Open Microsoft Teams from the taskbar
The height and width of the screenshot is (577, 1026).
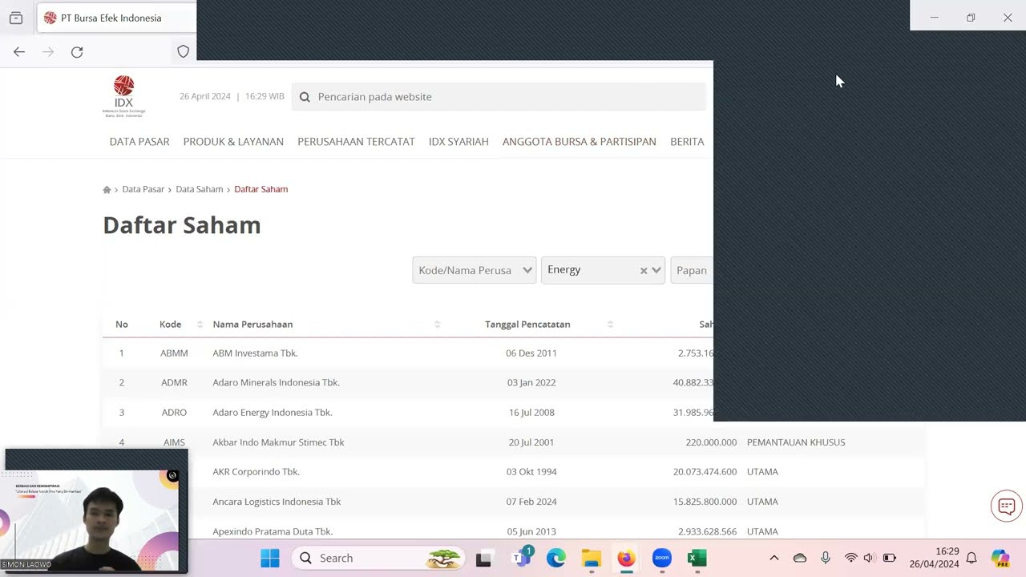pos(522,557)
